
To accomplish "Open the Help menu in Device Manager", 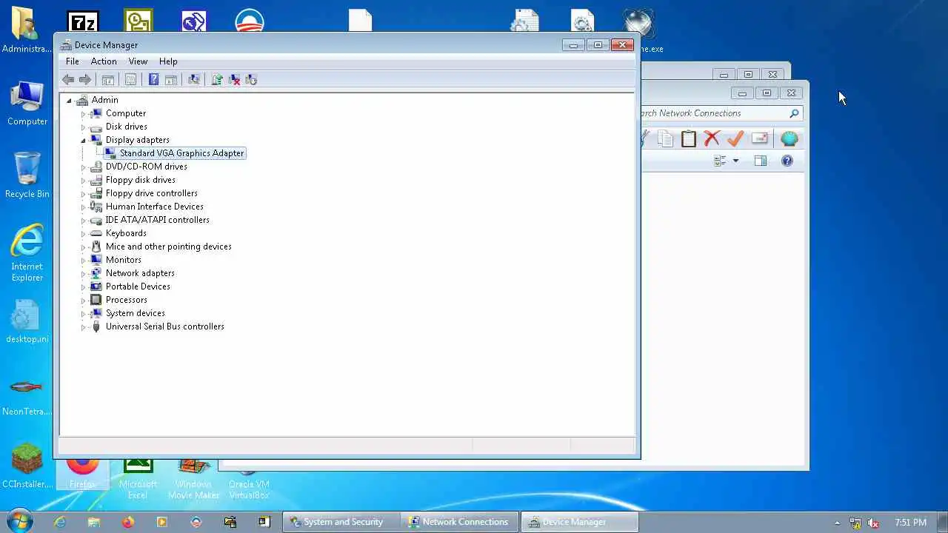I will (x=168, y=61).
